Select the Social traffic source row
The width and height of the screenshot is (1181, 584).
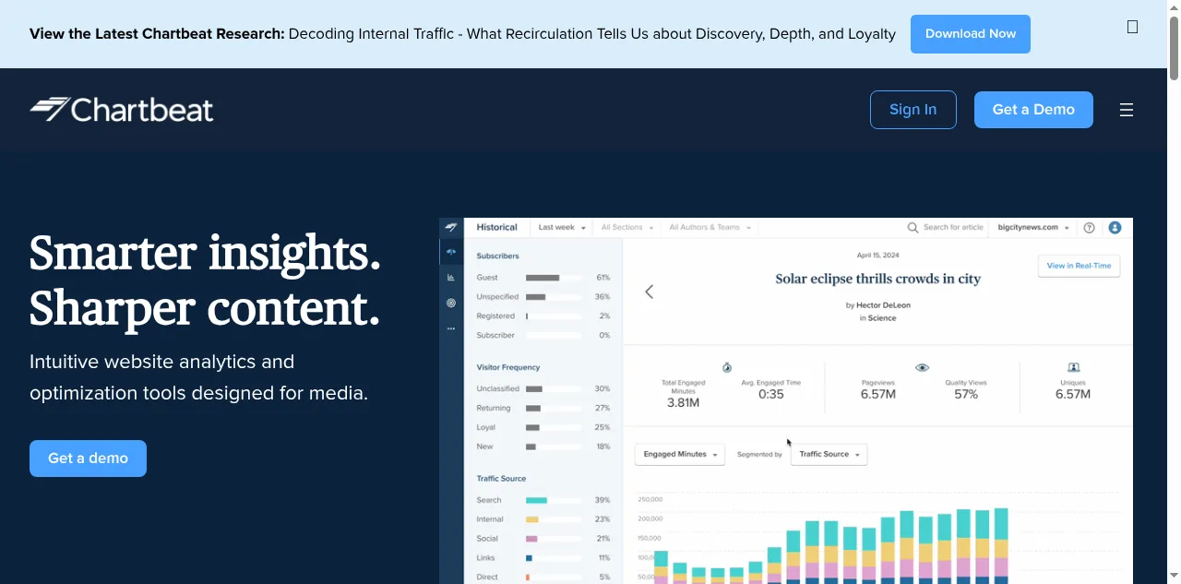tap(543, 539)
